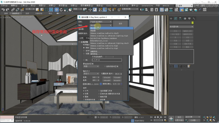Click the Redo arrow icon
This screenshot has width=219, height=123.
[x=8, y=9]
